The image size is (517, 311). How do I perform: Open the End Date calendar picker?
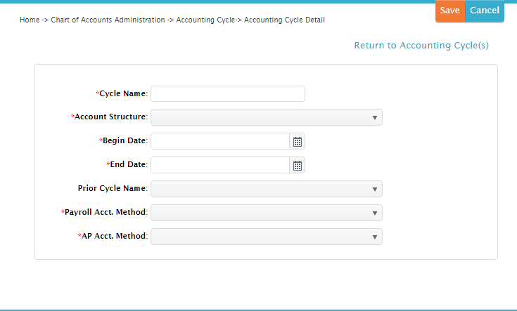298,165
